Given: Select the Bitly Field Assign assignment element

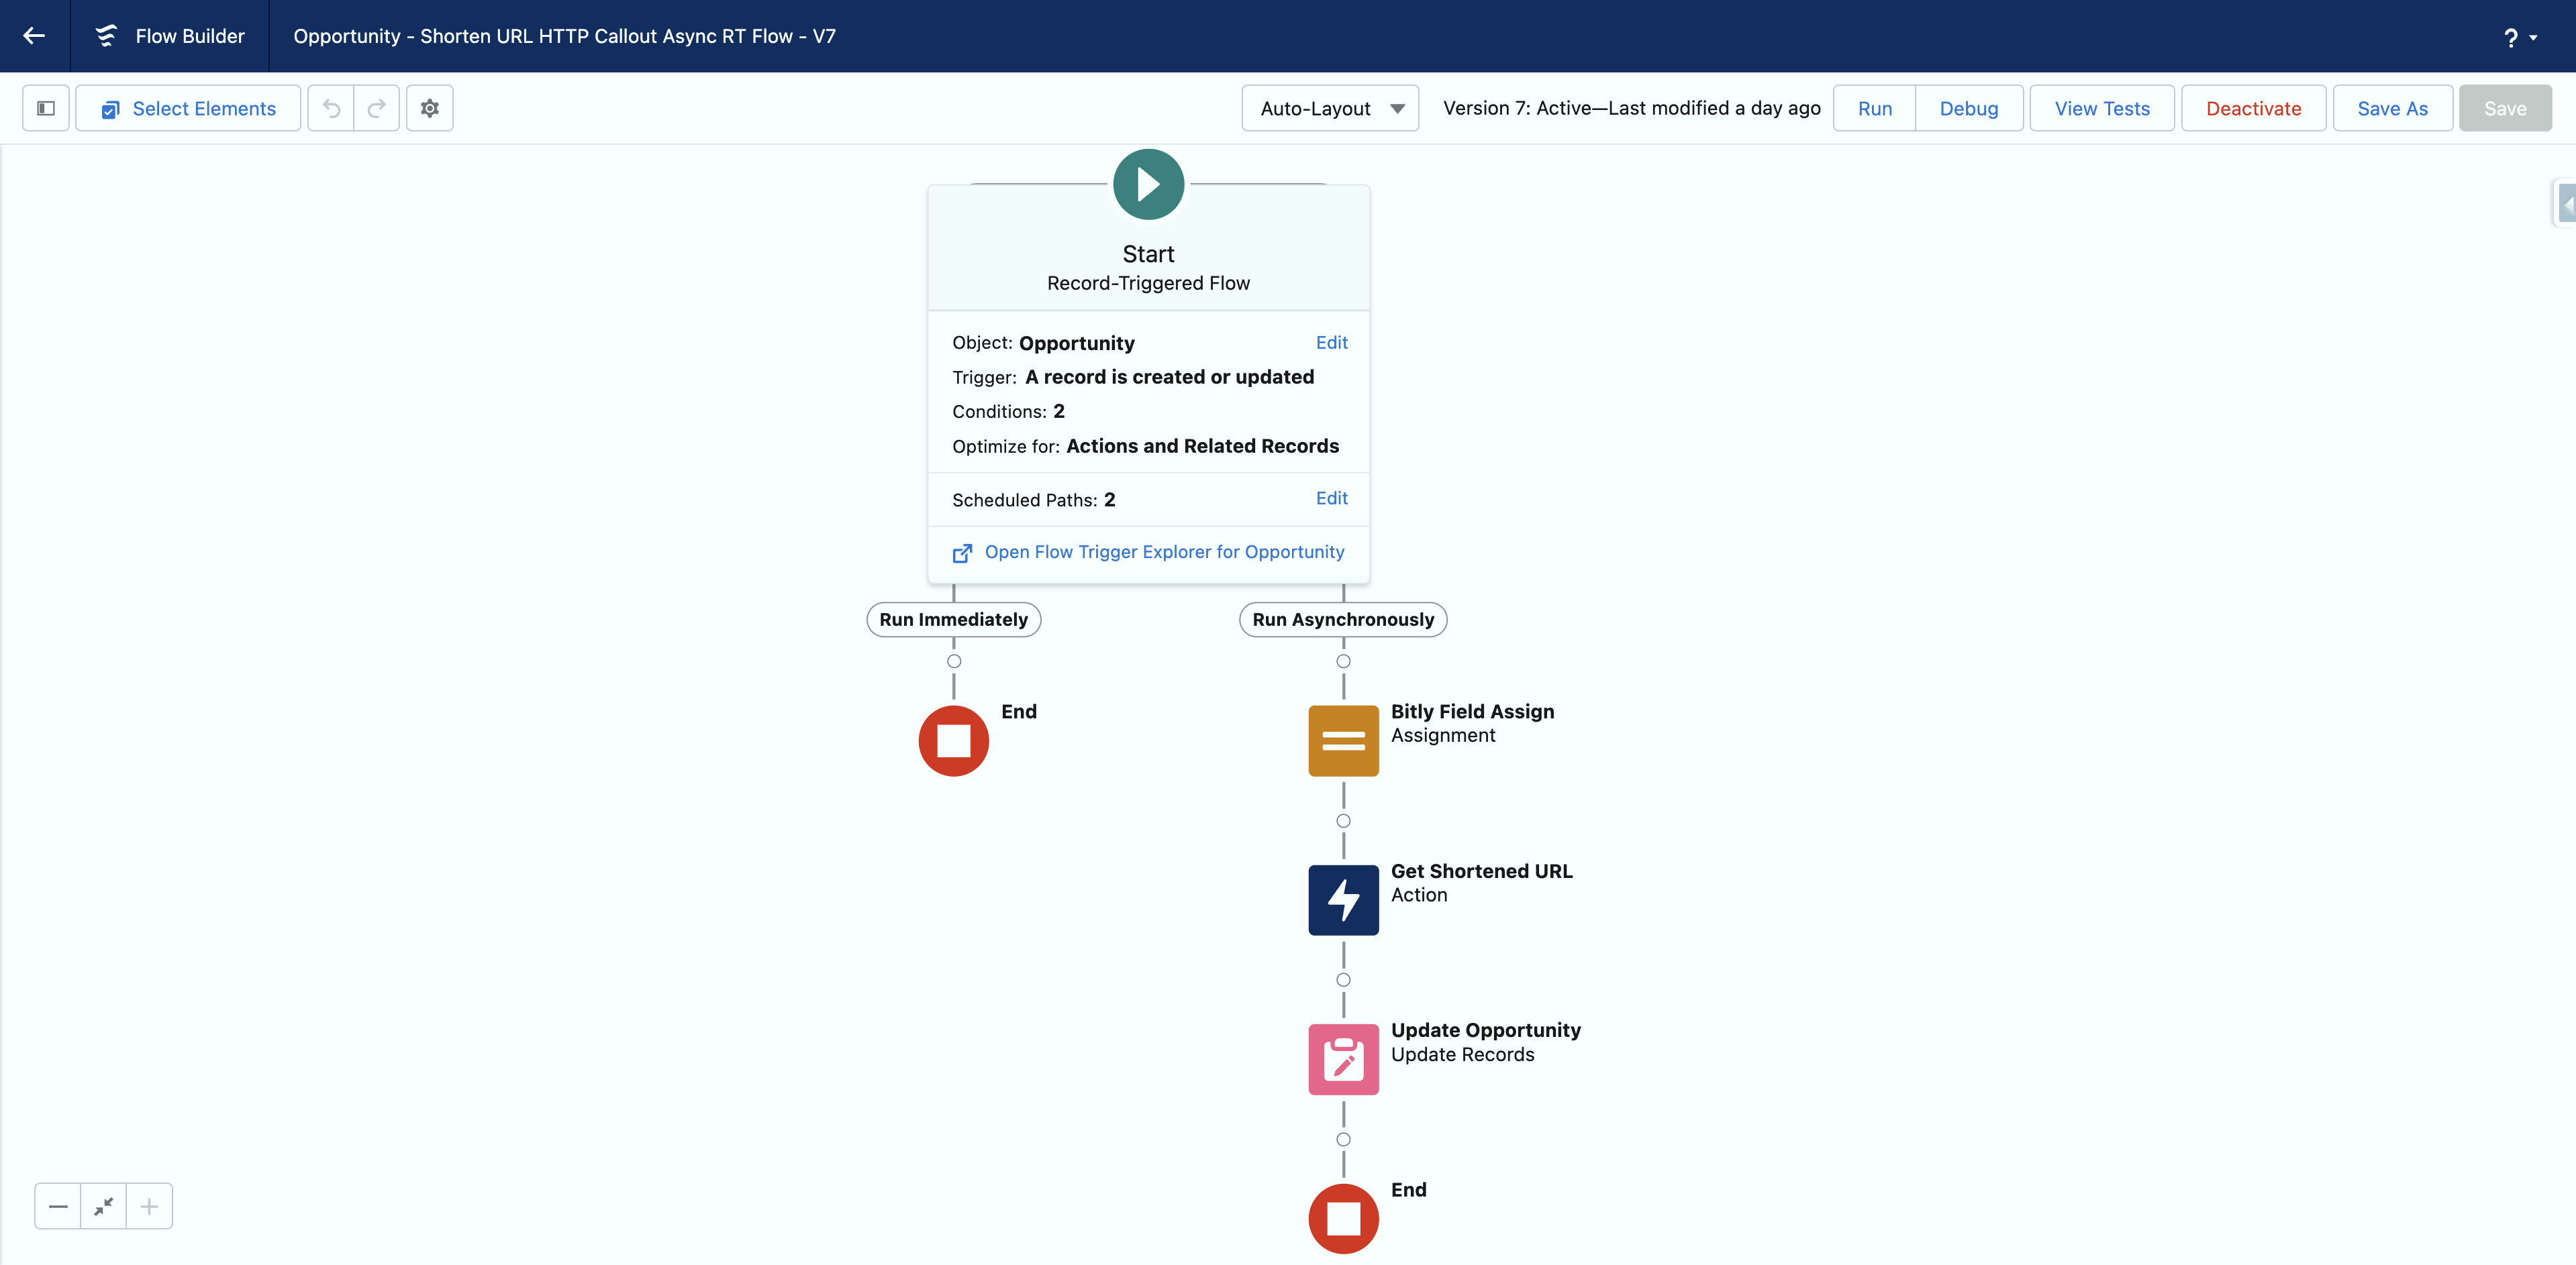Looking at the screenshot, I should tap(1342, 740).
